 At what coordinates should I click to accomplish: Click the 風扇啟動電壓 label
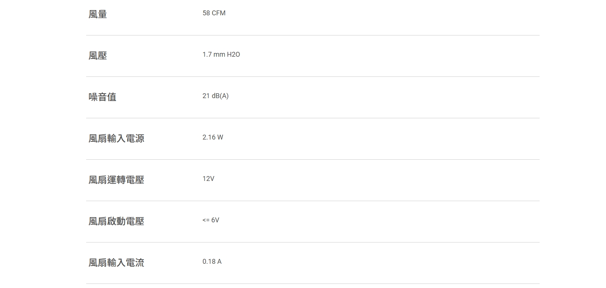[116, 221]
